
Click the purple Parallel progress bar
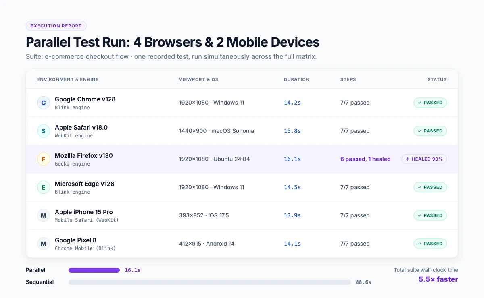point(94,270)
